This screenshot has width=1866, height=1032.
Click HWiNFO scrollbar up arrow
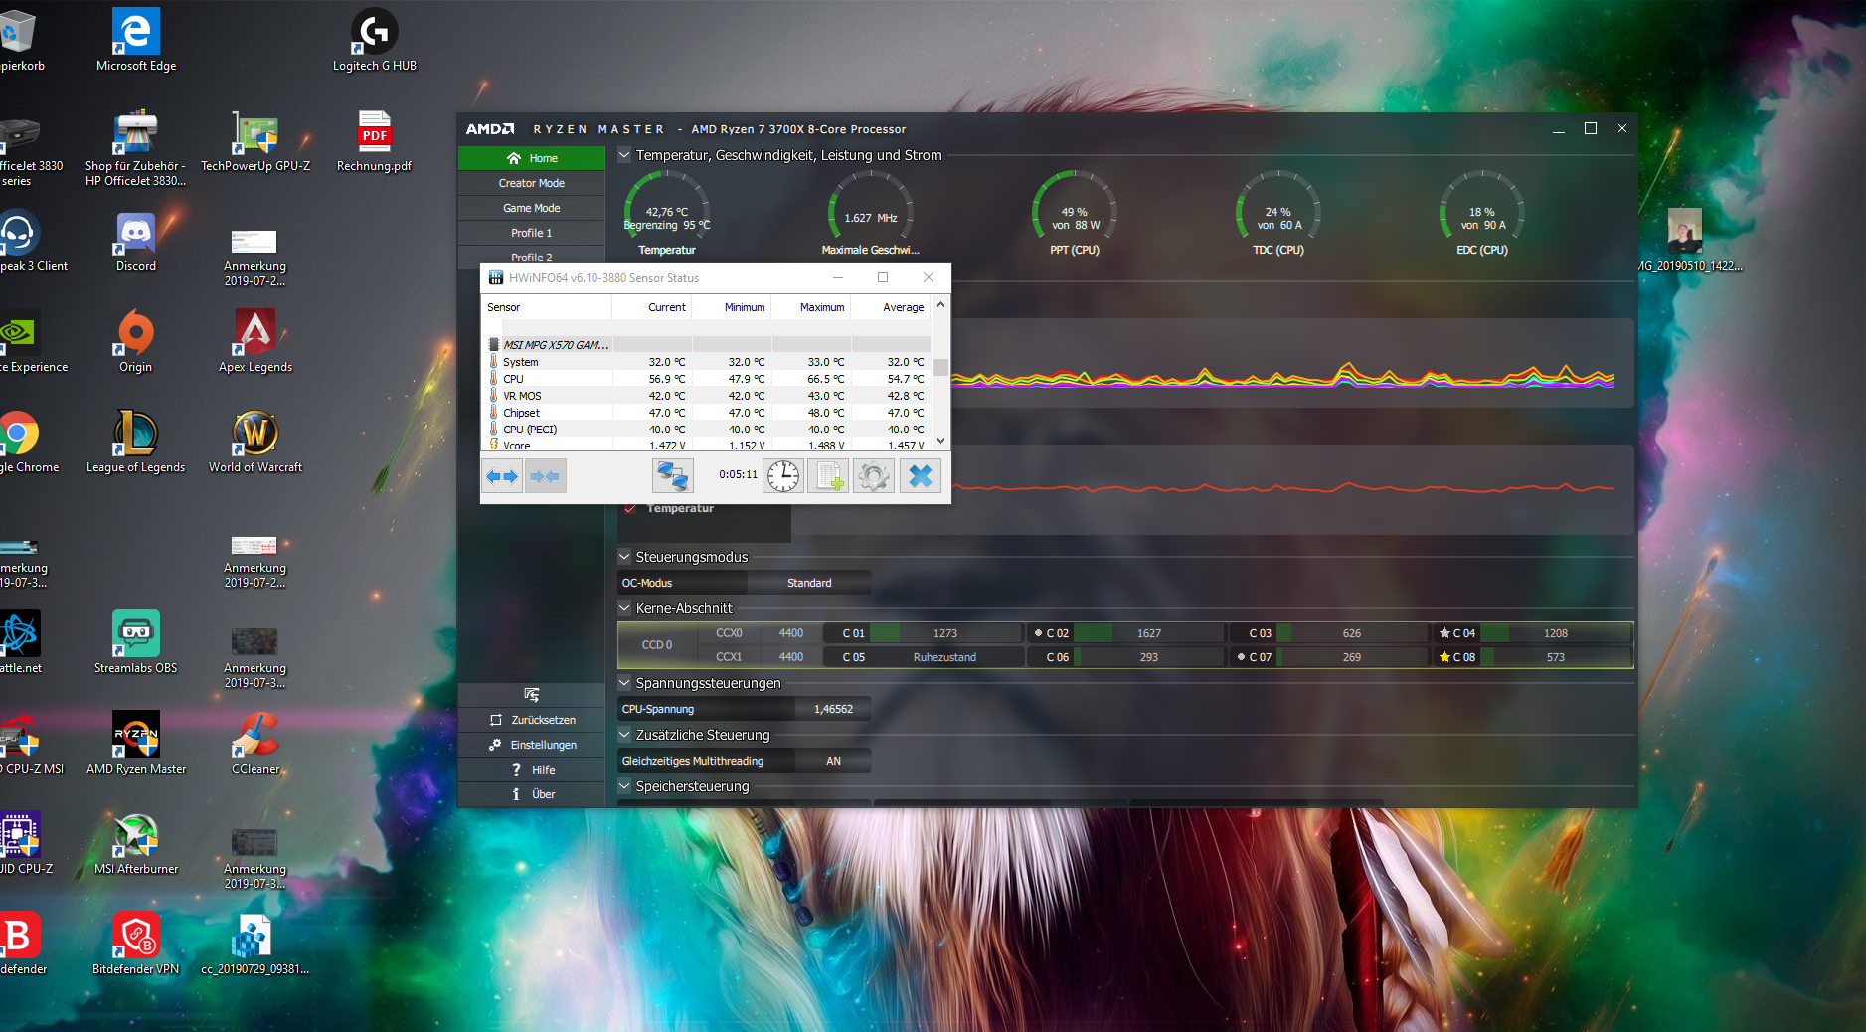[940, 306]
